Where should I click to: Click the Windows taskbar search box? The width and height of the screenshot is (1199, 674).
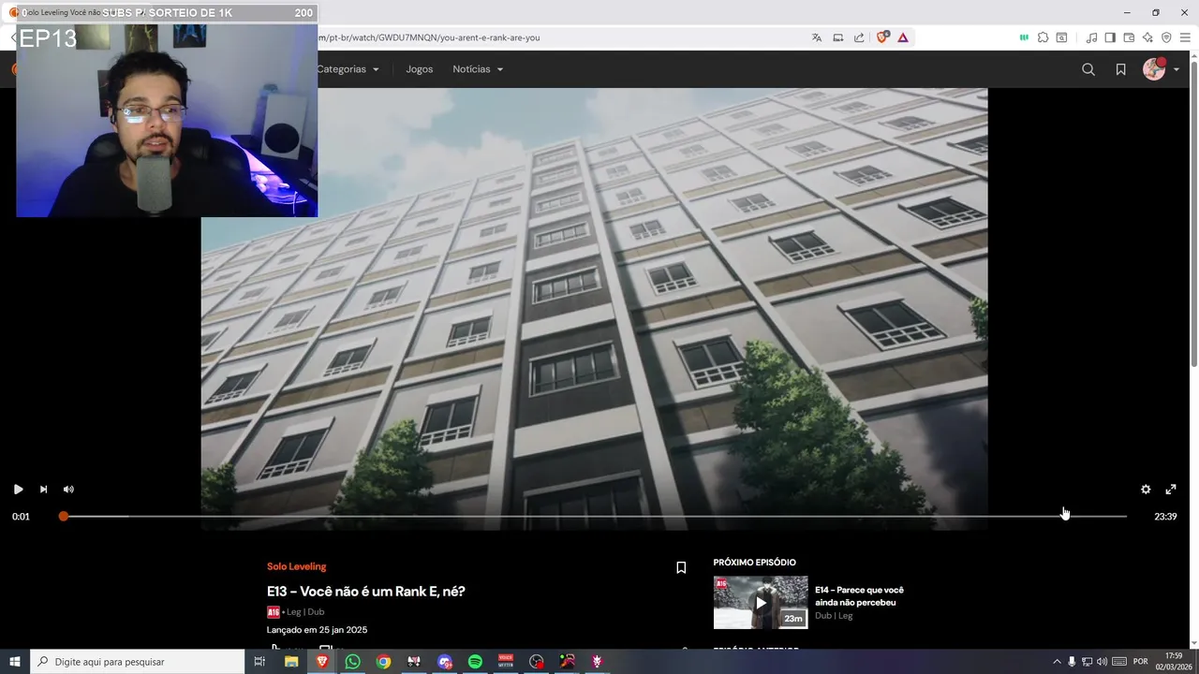point(138,661)
